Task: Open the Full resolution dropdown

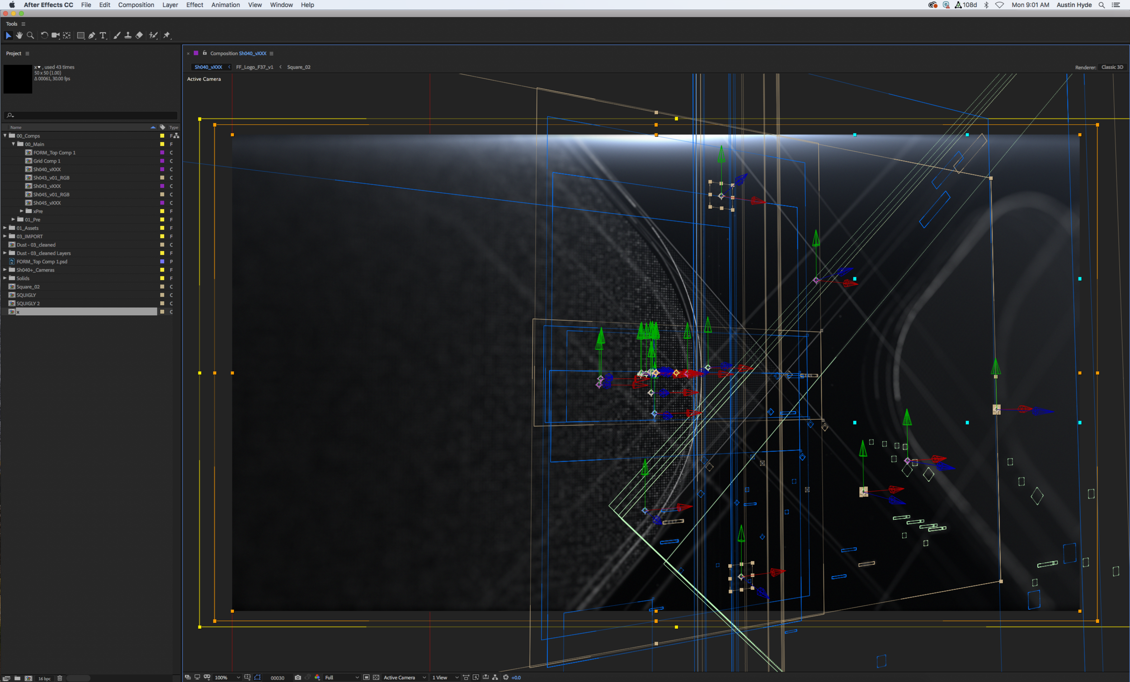Action: click(342, 677)
